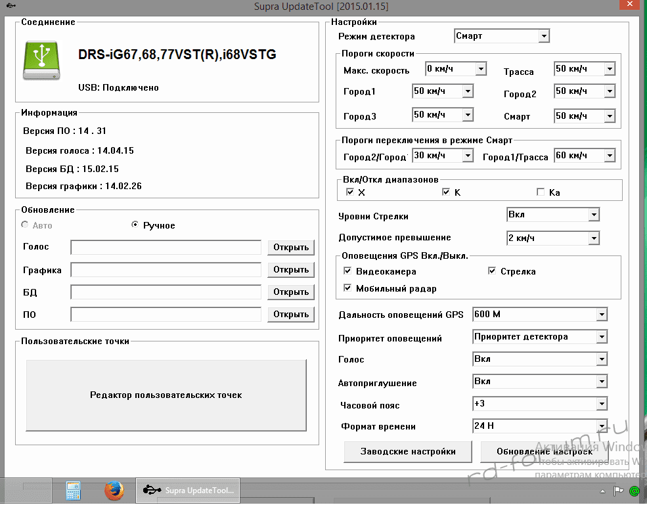The height and width of the screenshot is (505, 647).
Task: Launch Firefox from the taskbar
Action: [114, 491]
